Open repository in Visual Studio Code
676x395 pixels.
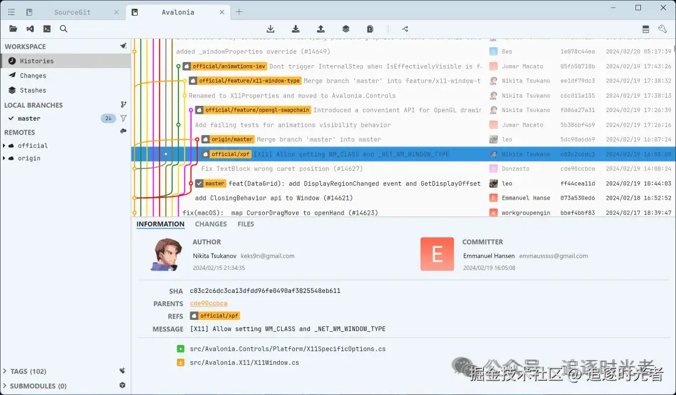30,29
